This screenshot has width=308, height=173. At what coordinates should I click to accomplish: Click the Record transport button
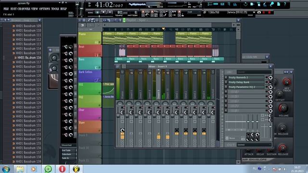(x=110, y=12)
